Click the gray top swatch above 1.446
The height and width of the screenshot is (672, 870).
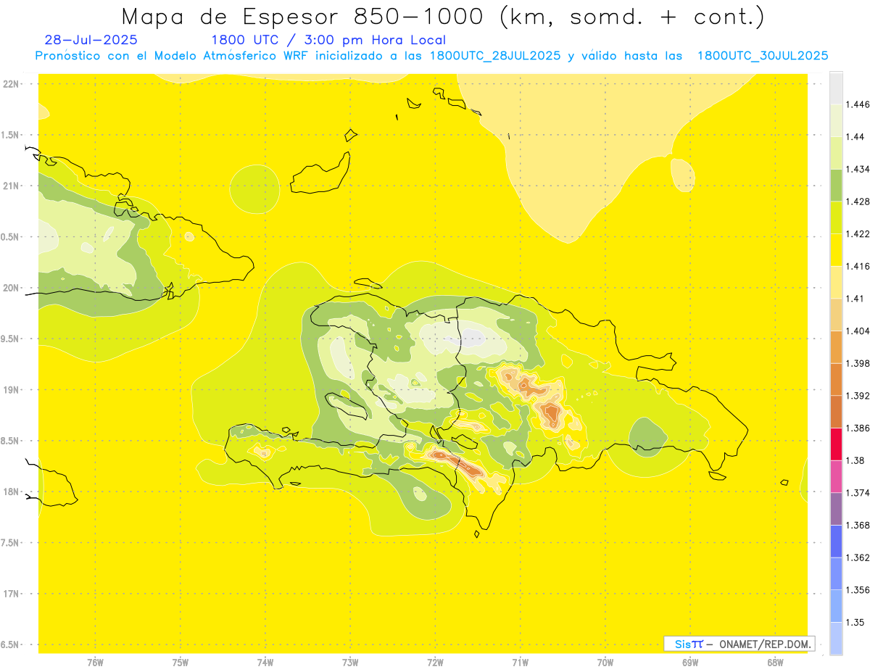(x=836, y=88)
